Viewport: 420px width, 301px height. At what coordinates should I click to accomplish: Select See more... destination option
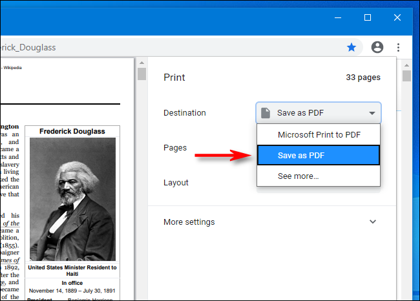pos(319,176)
